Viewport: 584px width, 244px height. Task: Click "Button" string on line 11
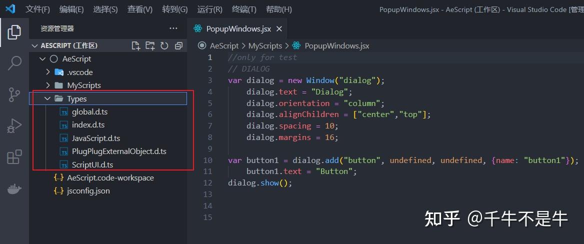[334, 171]
